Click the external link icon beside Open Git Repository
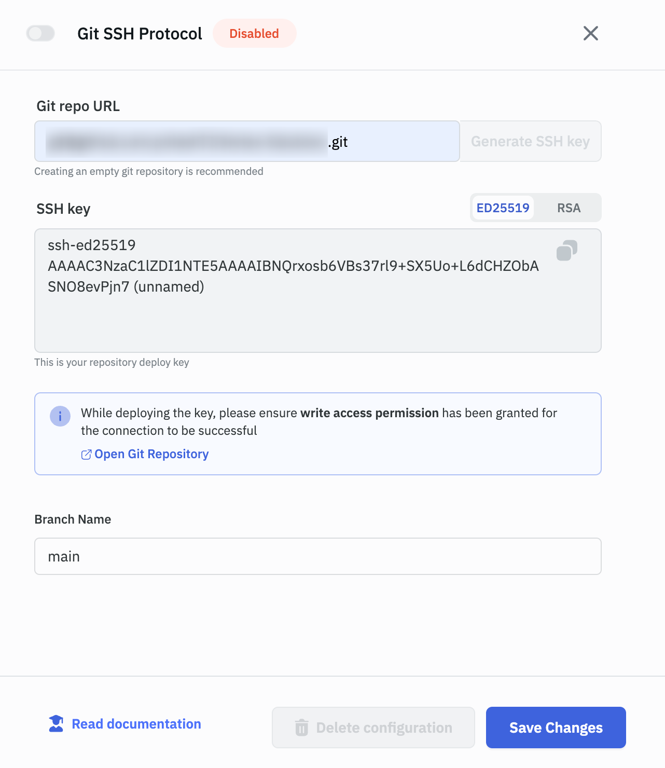The width and height of the screenshot is (665, 768). coord(86,454)
